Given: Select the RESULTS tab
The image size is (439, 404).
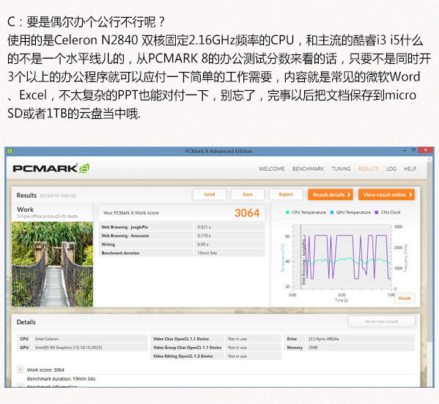Looking at the screenshot, I should pos(368,169).
